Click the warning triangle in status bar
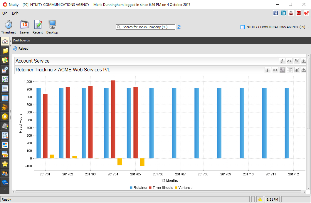Viewport: 311px width, 203px height. point(260,199)
